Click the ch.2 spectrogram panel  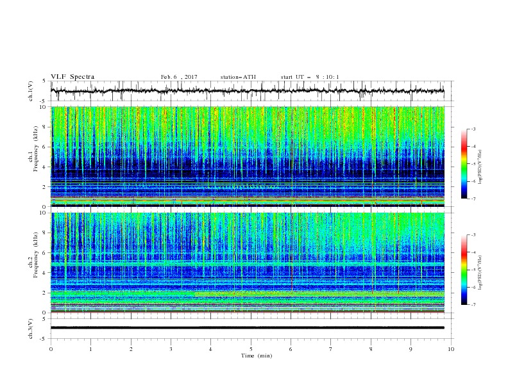click(248, 263)
